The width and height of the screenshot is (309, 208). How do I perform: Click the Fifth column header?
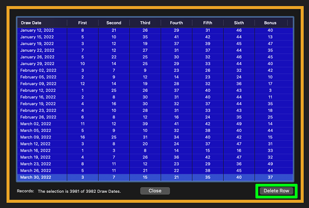[x=208, y=23]
